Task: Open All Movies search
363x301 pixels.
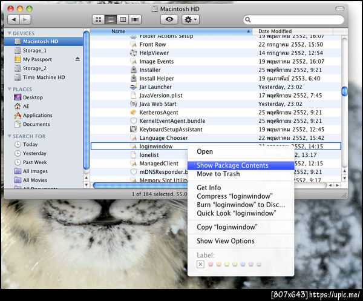Action: pos(44,180)
